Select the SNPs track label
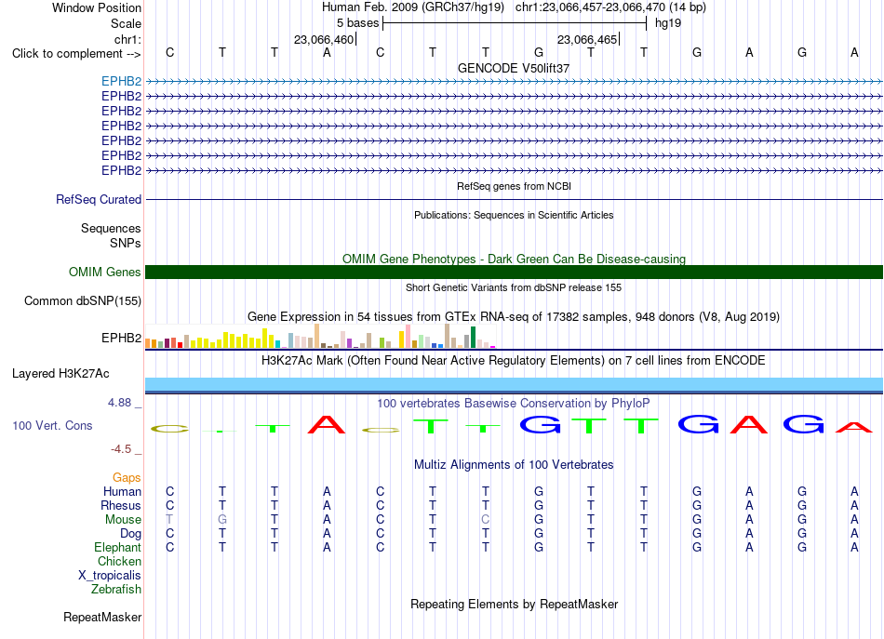The width and height of the screenshot is (884, 639). coord(126,243)
